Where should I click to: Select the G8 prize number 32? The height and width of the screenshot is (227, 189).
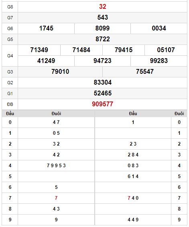click(103, 7)
